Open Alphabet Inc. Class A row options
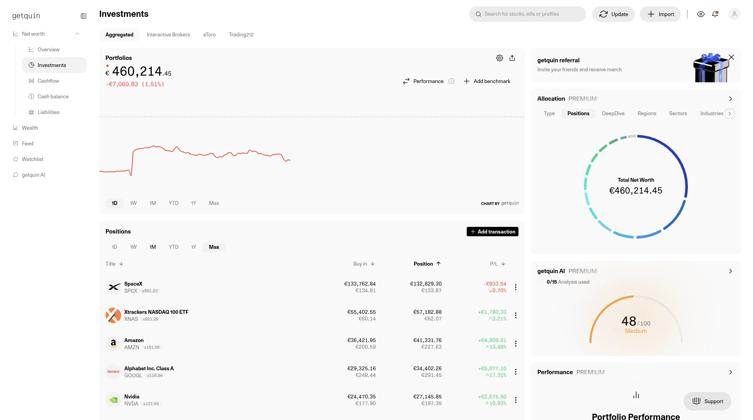This screenshot has width=753, height=420. coord(516,372)
